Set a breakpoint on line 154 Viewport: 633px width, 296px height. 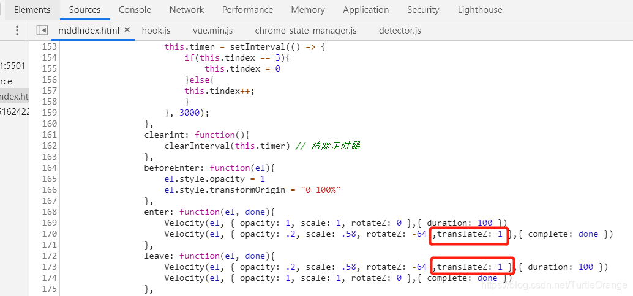pos(49,57)
